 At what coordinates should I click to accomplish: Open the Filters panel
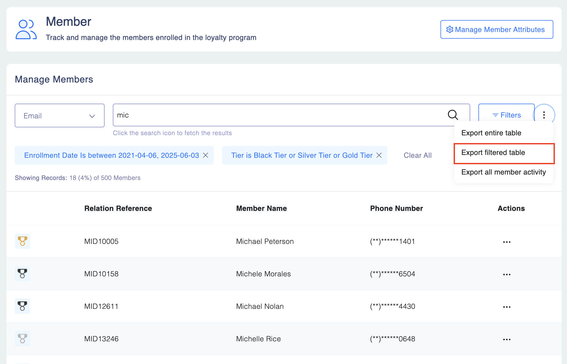coord(506,115)
